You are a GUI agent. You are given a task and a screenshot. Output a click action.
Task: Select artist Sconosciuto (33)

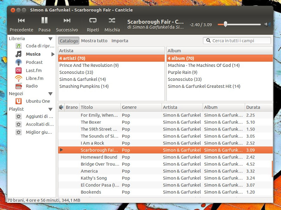111,72
